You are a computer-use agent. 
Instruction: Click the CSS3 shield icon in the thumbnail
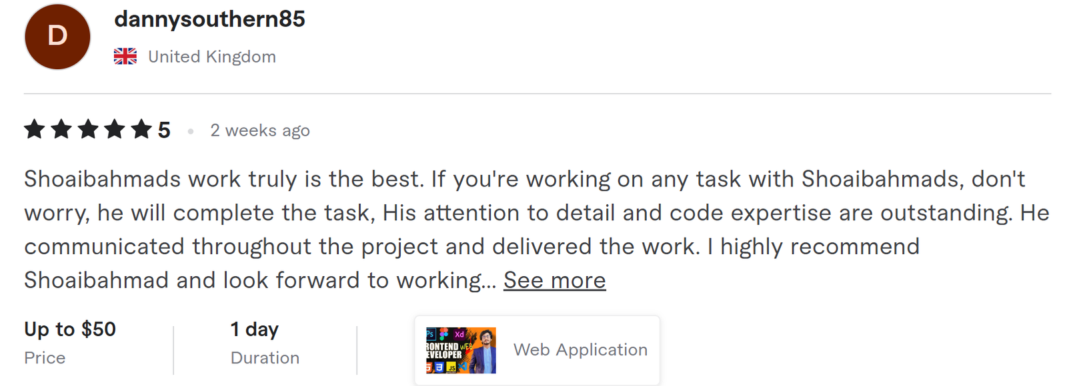pyautogui.click(x=439, y=367)
